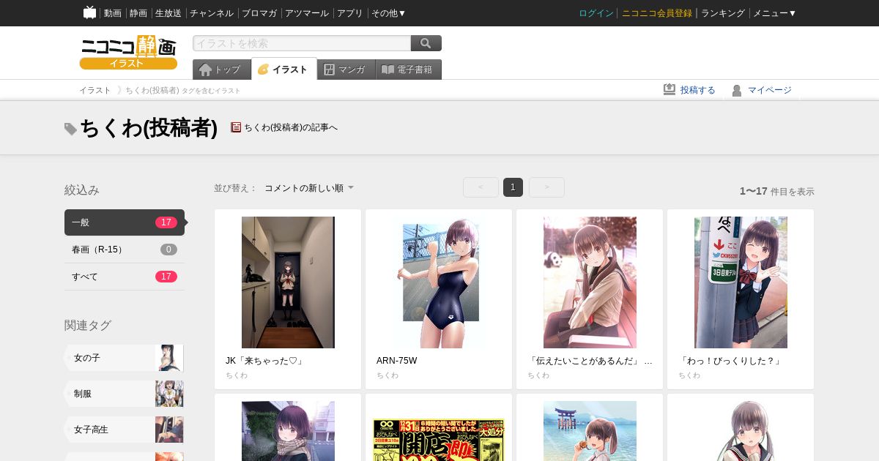879x461 pixels.
Task: Click the previous page < button
Action: tap(481, 187)
